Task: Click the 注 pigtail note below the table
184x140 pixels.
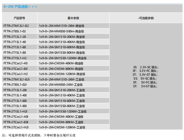Action: pyautogui.click(x=39, y=135)
